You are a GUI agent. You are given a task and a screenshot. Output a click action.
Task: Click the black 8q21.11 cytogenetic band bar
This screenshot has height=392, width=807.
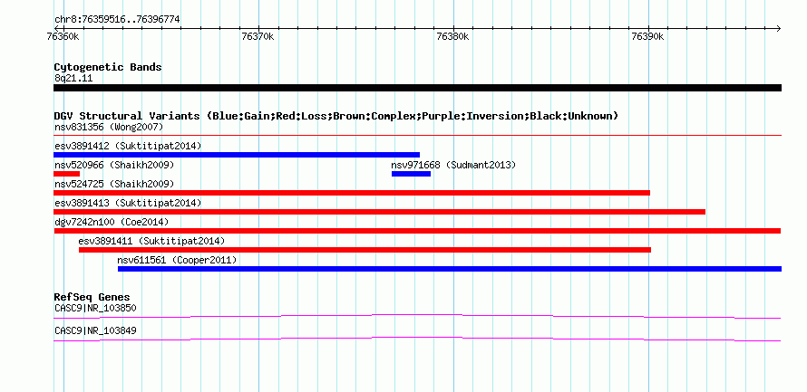(417, 88)
